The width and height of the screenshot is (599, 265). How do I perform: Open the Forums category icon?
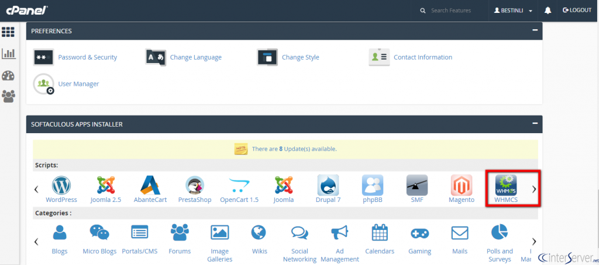tap(180, 232)
